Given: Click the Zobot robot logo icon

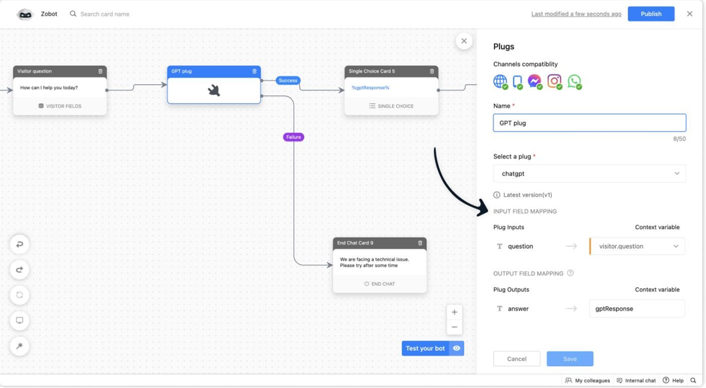Looking at the screenshot, I should tap(25, 14).
